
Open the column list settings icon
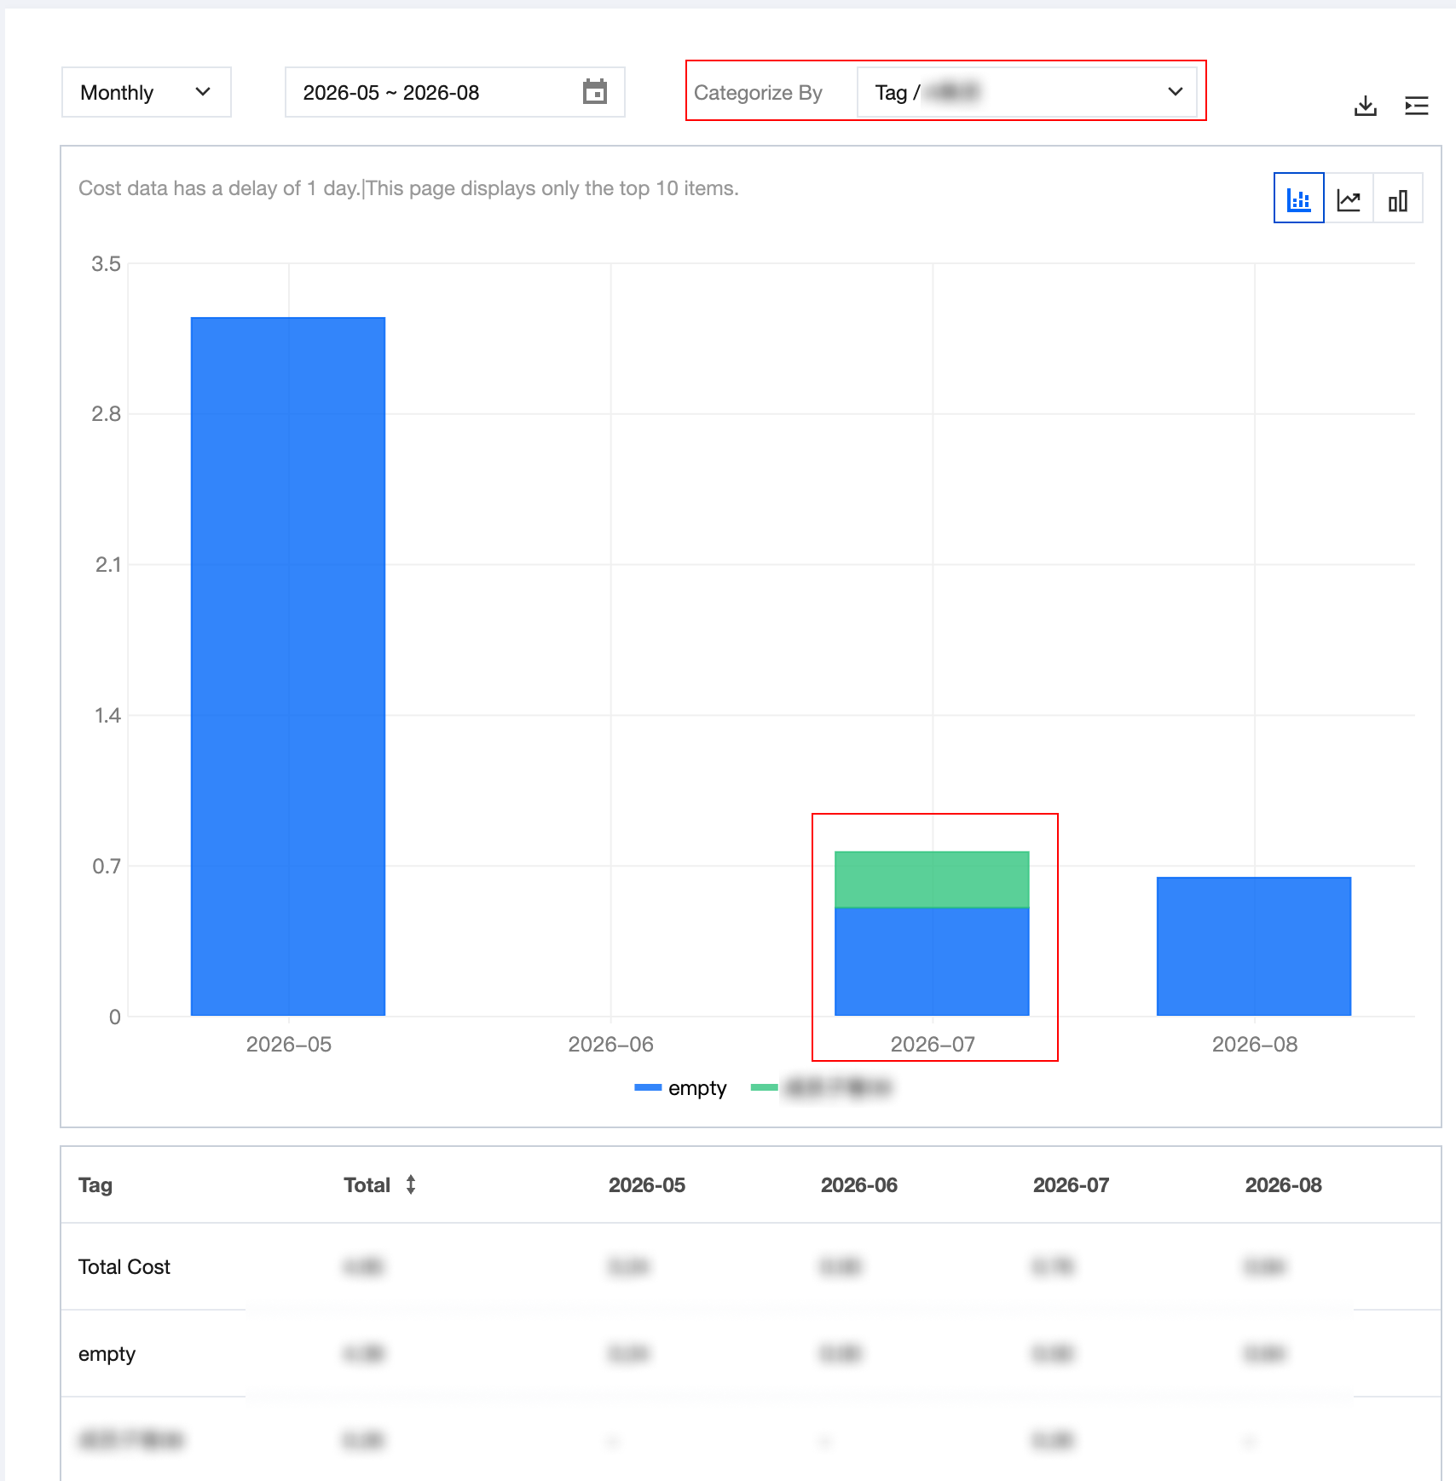(x=1416, y=106)
